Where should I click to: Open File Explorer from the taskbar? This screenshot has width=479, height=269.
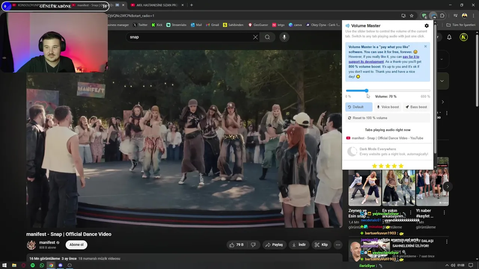(x=14, y=265)
